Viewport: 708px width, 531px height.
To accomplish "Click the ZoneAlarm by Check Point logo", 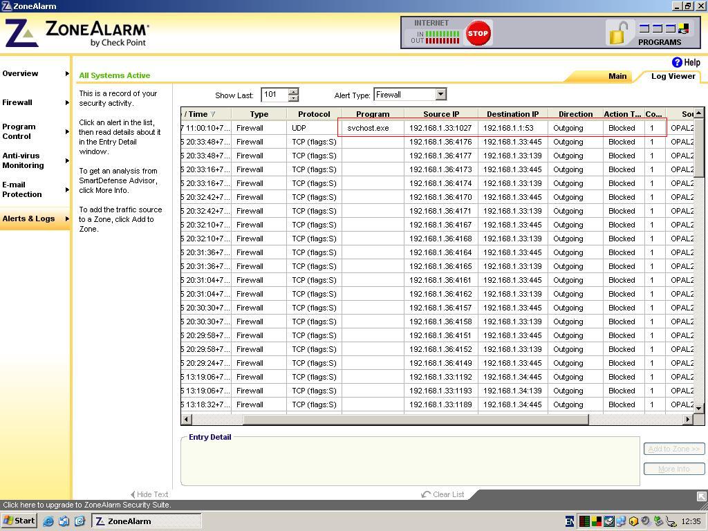I will [x=76, y=33].
